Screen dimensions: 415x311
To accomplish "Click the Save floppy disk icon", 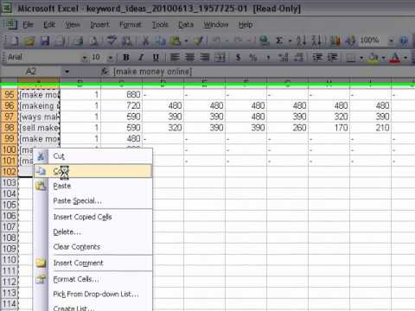I will tap(45, 41).
